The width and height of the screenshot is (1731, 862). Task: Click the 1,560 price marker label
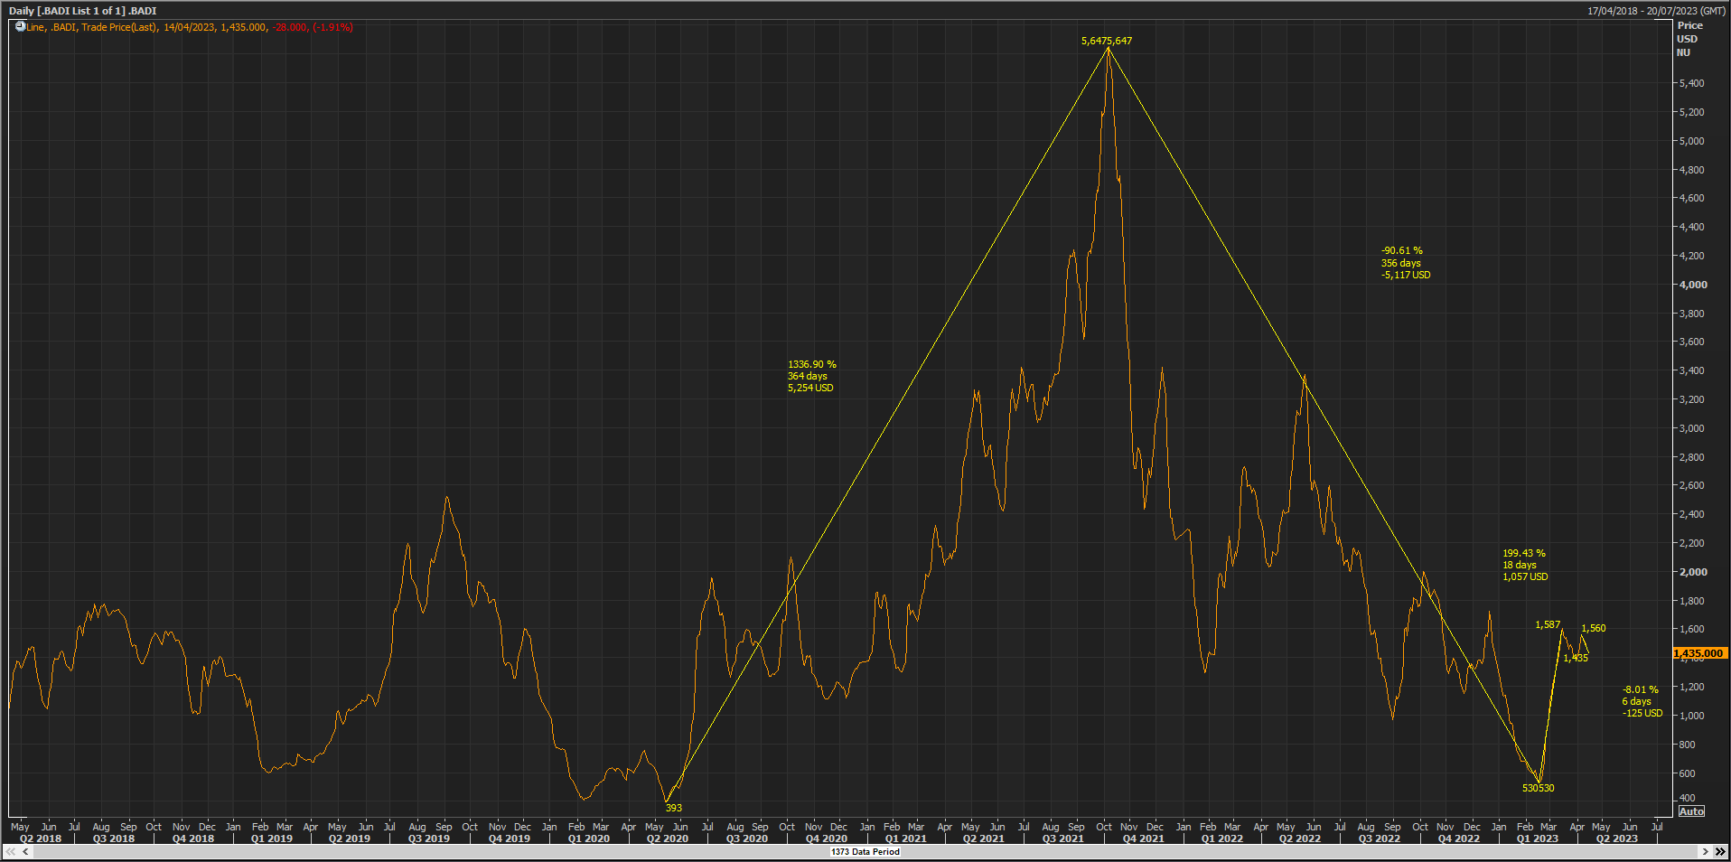click(x=1594, y=628)
